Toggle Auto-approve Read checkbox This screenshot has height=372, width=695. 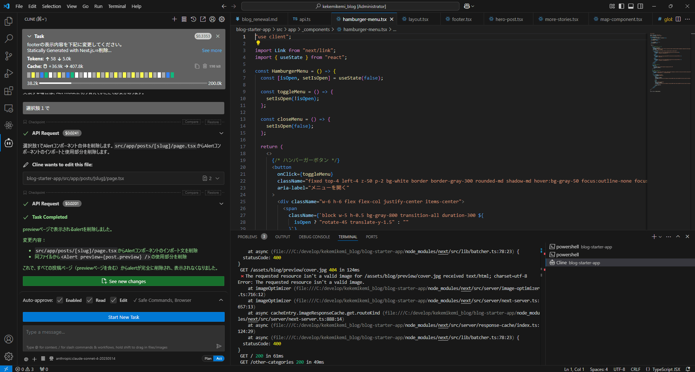90,300
